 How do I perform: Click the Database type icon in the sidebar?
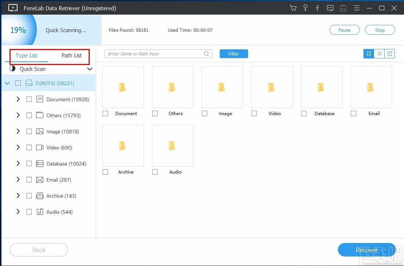tap(40, 164)
